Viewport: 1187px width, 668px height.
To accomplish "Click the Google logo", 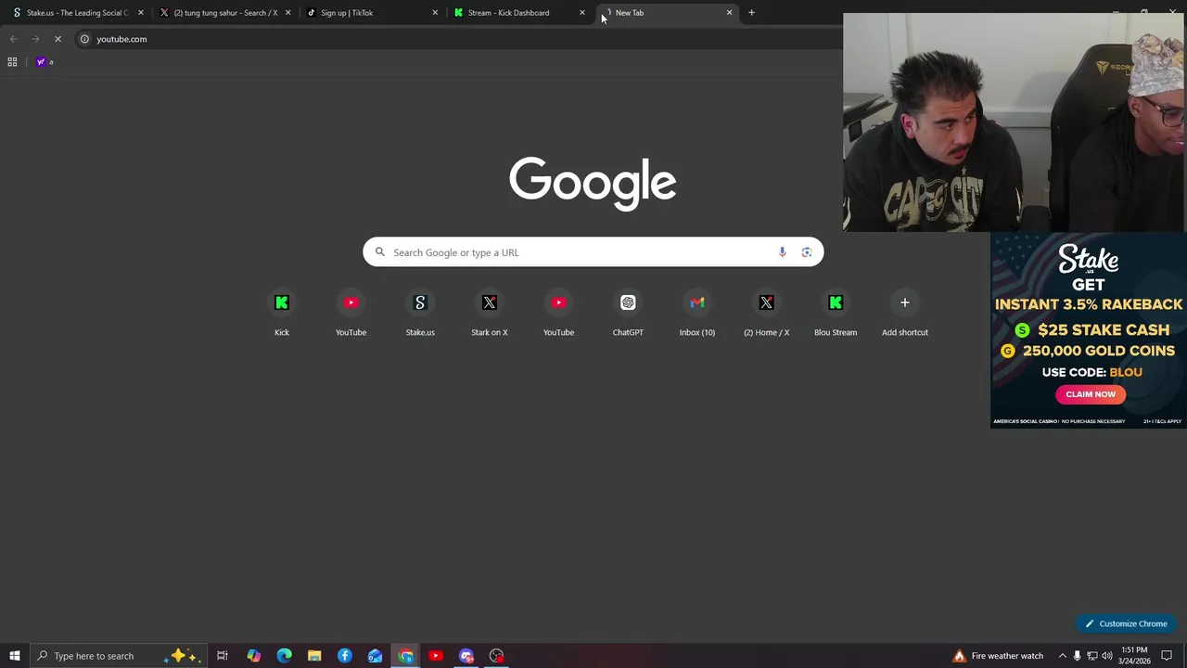I will 593,183.
